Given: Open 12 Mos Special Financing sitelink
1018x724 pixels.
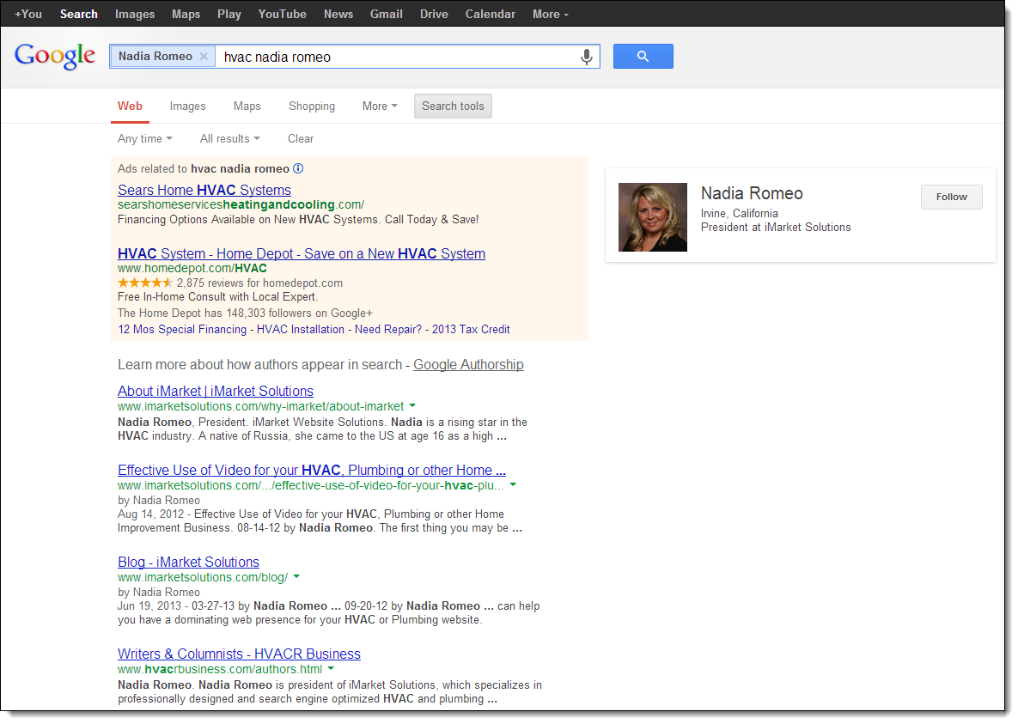Looking at the screenshot, I should coord(182,330).
